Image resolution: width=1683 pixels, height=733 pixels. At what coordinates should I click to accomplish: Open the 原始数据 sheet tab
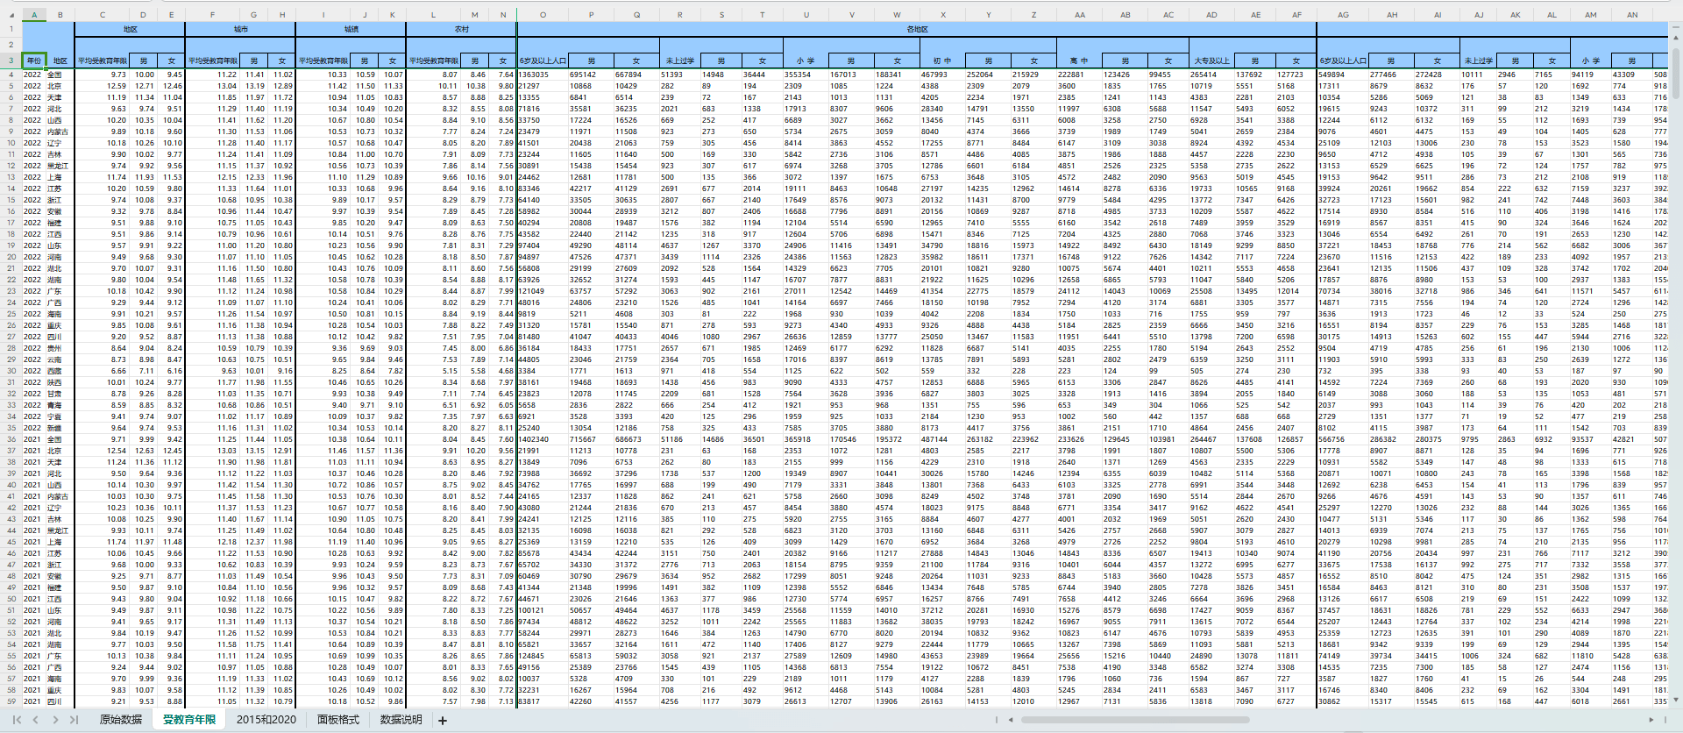pos(120,720)
